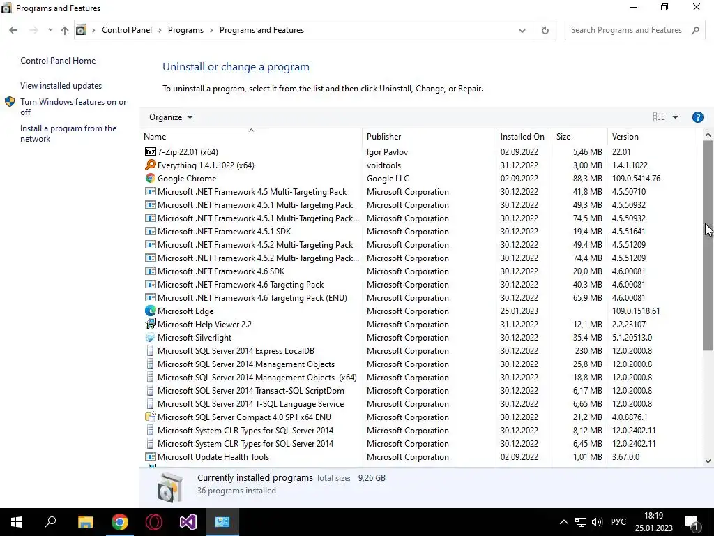This screenshot has height=536, width=714.
Task: Open the Control Panel Home link
Action: pos(58,61)
